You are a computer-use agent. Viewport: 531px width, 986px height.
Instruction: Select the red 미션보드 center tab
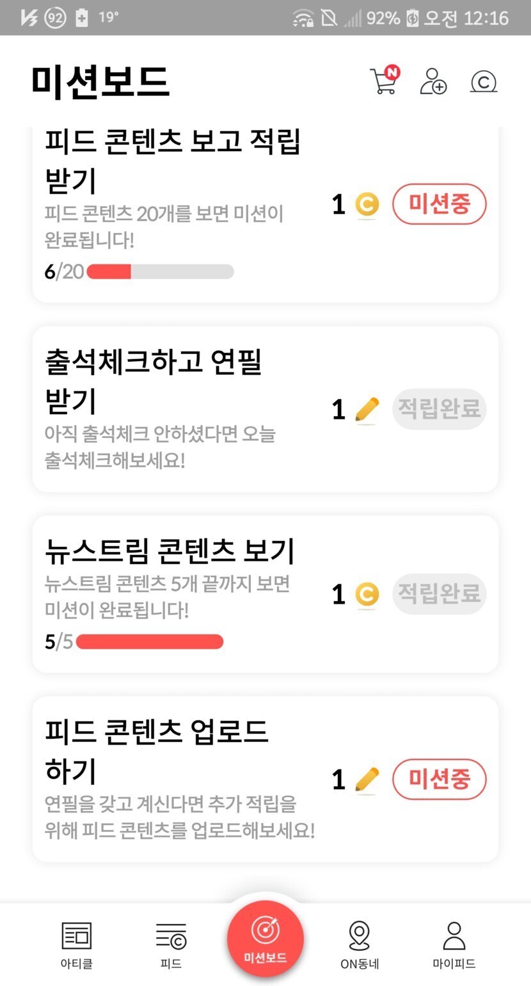pyautogui.click(x=265, y=940)
